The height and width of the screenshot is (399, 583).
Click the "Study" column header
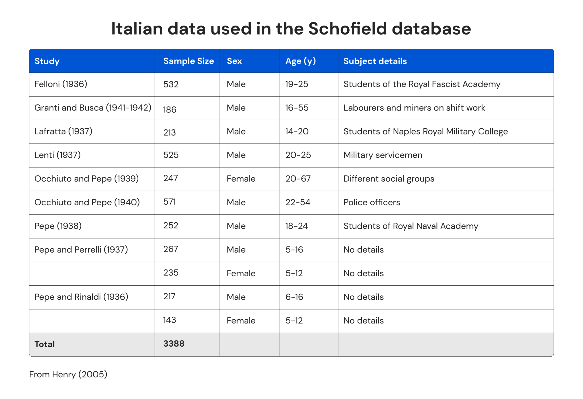point(47,61)
